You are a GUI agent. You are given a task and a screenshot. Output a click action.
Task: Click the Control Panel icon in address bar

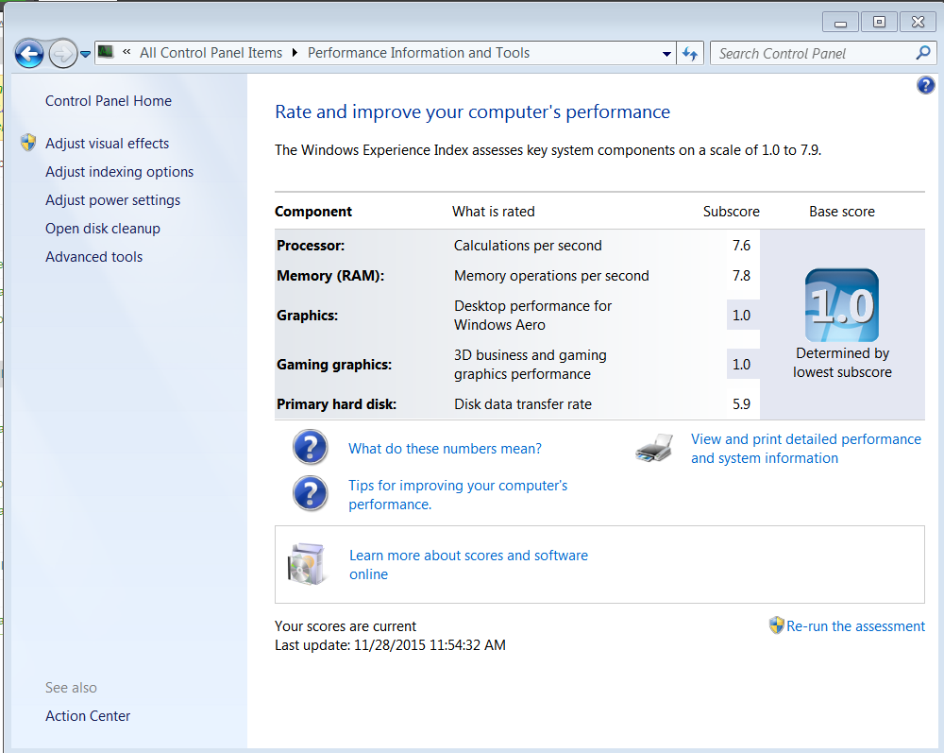tap(106, 52)
